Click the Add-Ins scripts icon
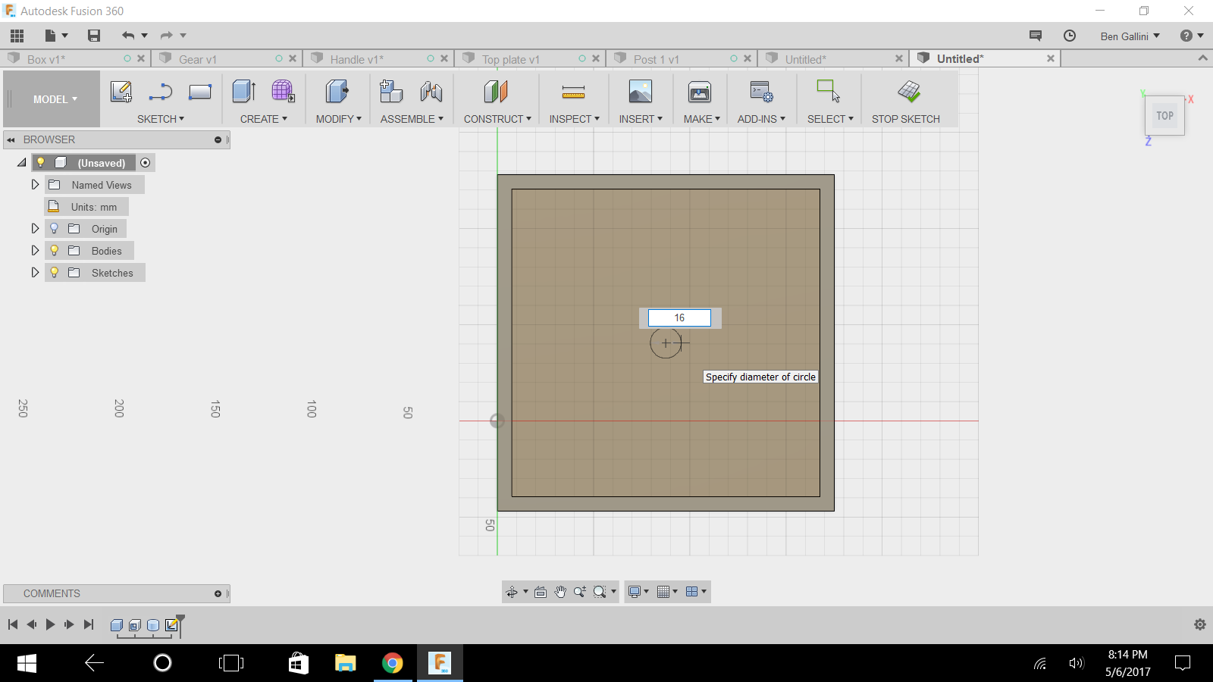Image resolution: width=1213 pixels, height=682 pixels. 761,92
